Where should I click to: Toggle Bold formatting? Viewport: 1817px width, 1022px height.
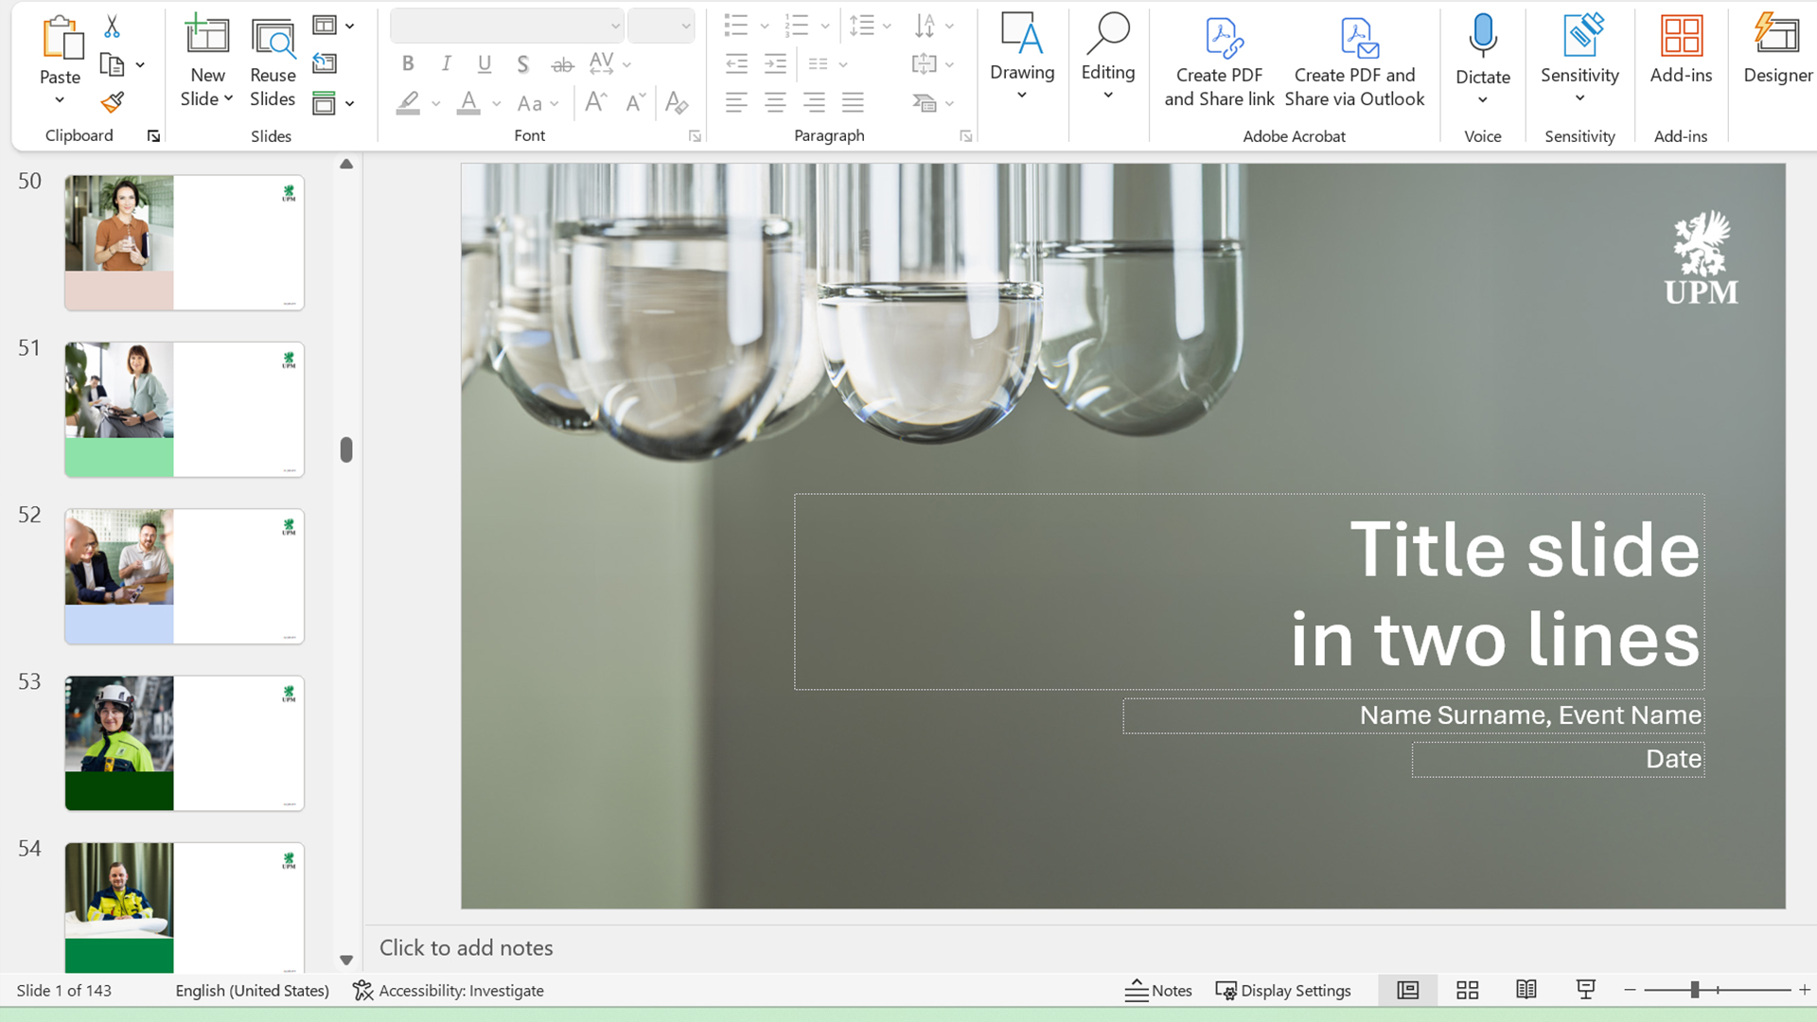point(408,64)
